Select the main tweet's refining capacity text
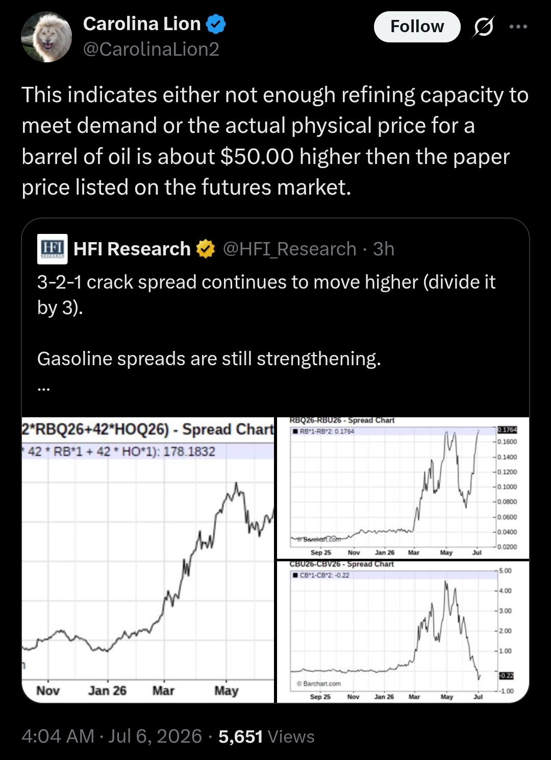The image size is (551, 760). 275,141
